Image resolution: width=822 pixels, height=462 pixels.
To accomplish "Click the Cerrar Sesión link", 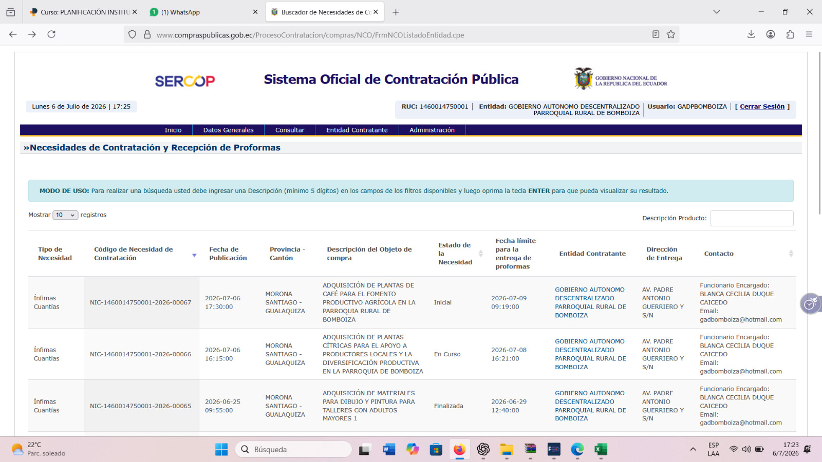I will tap(762, 106).
